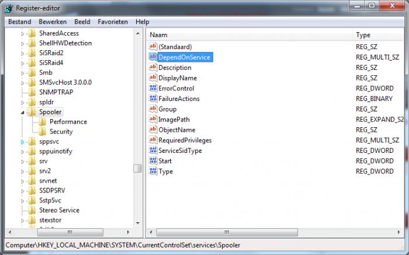Click the Stereo Service folder icon
The width and height of the screenshot is (409, 255).
point(32,210)
